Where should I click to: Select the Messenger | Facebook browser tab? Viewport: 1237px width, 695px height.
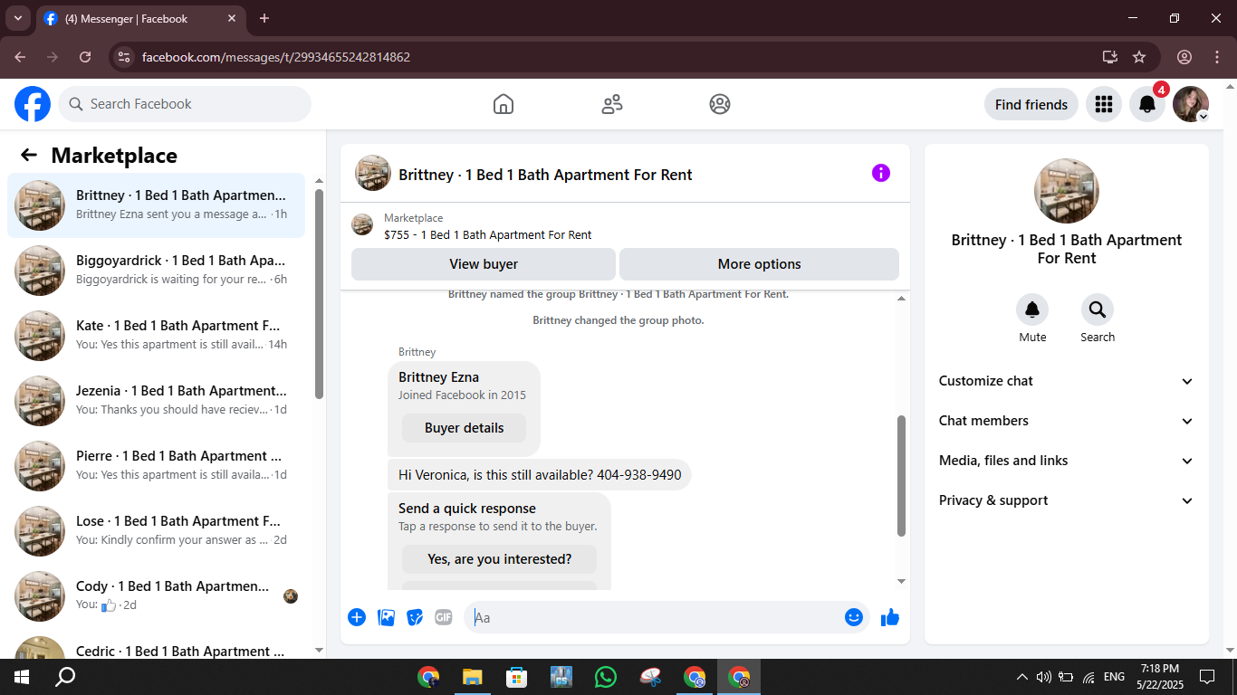140,18
